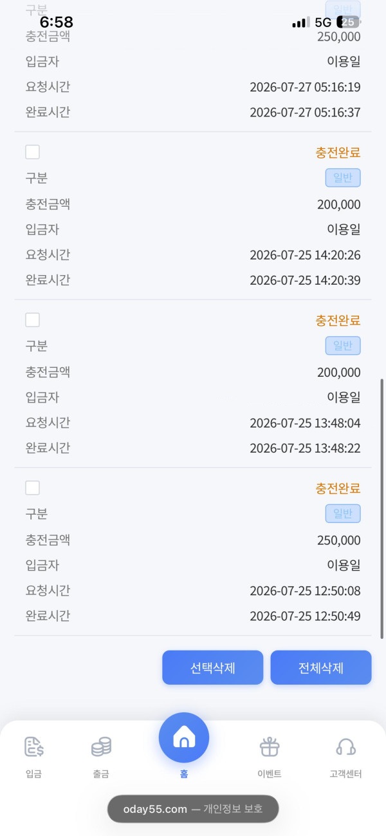The image size is (386, 836).
Task: Tap the battery indicator in status bar
Action: [x=348, y=23]
